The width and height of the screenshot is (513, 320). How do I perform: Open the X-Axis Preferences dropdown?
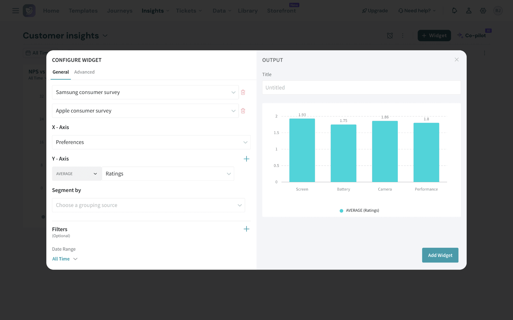151,142
